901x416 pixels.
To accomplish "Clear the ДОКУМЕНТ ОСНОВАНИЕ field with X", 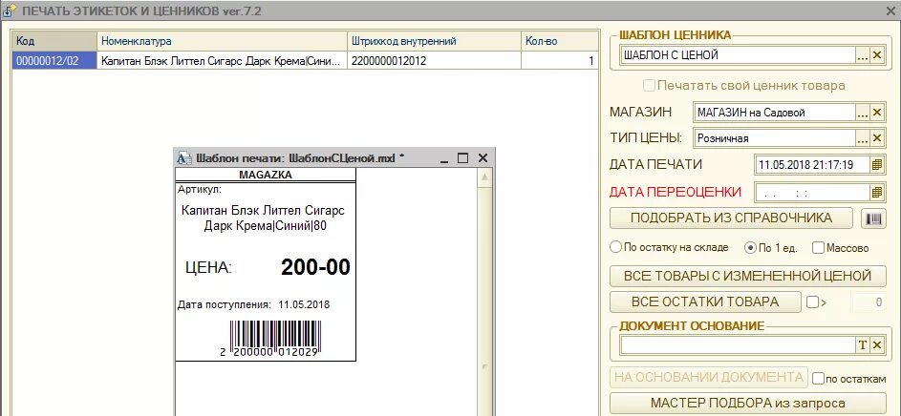I will coord(877,344).
